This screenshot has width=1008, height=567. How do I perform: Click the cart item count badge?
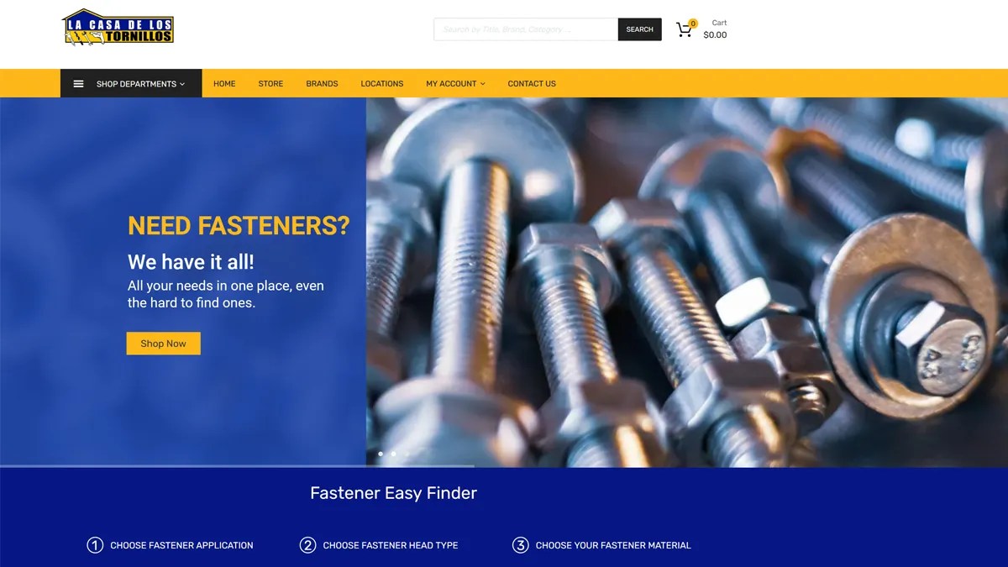(x=692, y=24)
